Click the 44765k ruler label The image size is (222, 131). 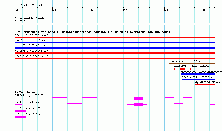click(90, 10)
